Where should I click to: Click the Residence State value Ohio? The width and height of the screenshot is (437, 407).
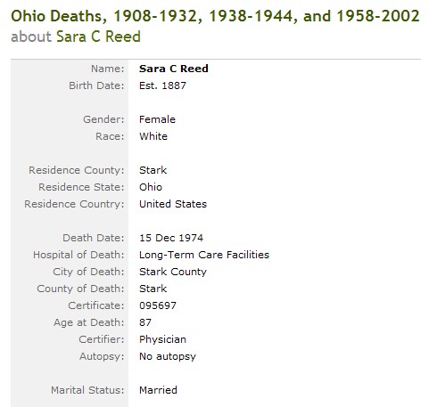pos(151,187)
